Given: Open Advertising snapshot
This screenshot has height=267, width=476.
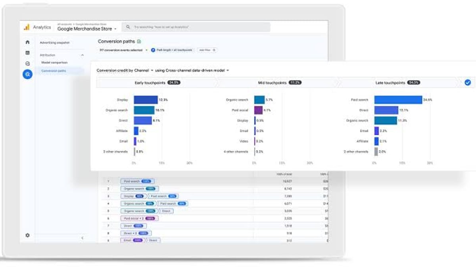Looking at the screenshot, I should [x=54, y=42].
